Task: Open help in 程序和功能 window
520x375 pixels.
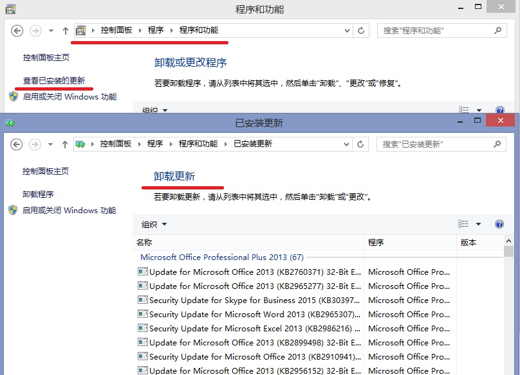Action: point(500,110)
